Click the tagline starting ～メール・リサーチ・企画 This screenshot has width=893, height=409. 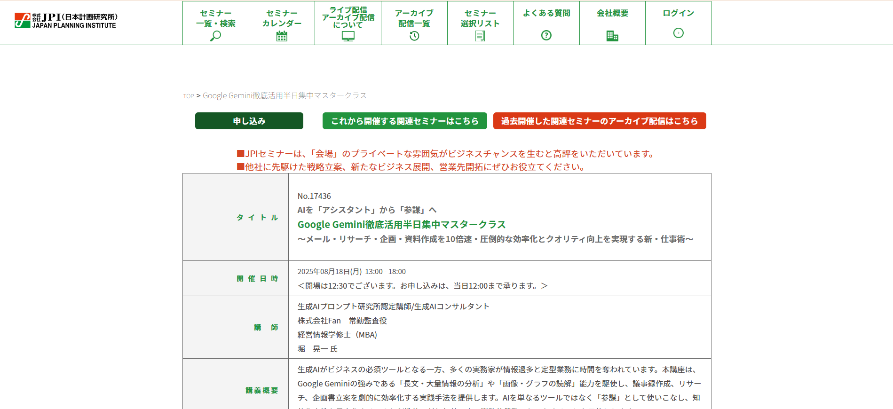[496, 239]
